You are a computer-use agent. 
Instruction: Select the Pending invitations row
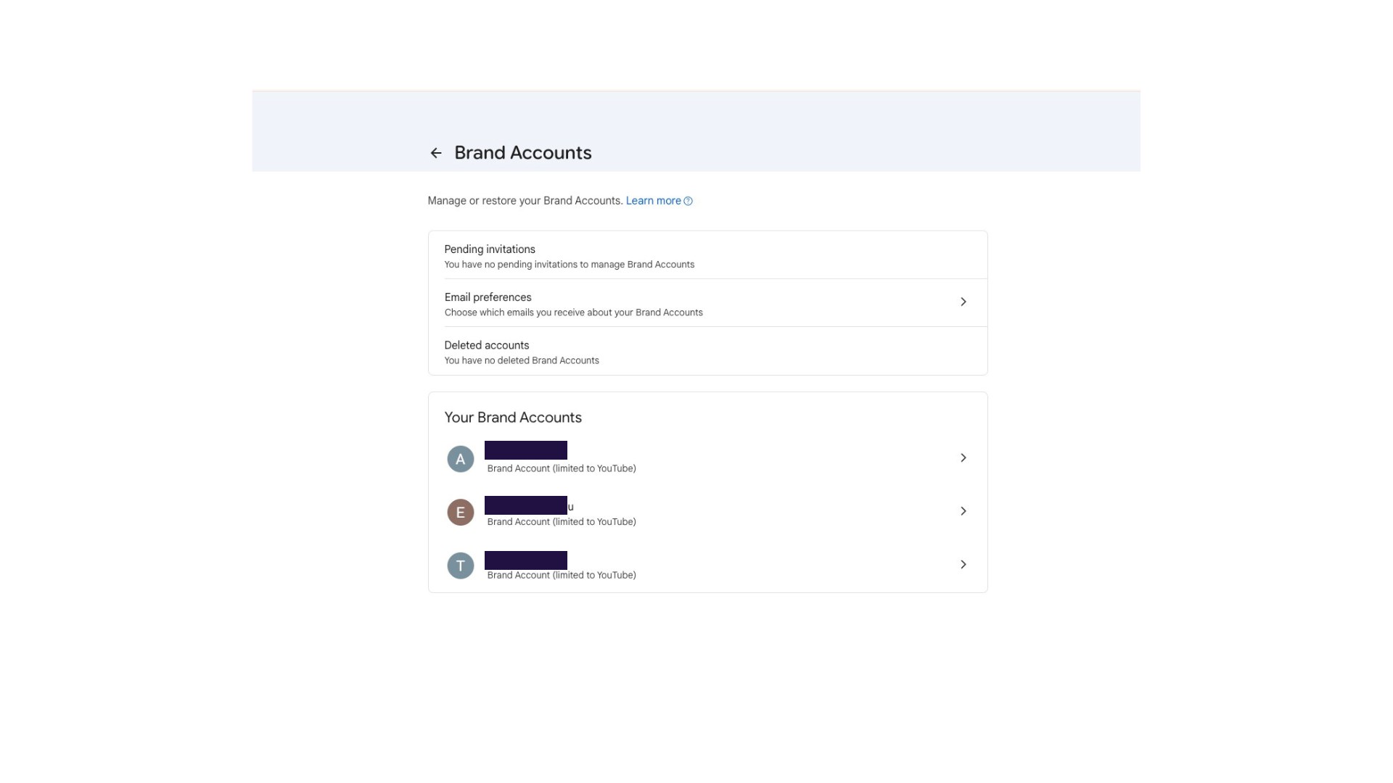click(x=490, y=249)
